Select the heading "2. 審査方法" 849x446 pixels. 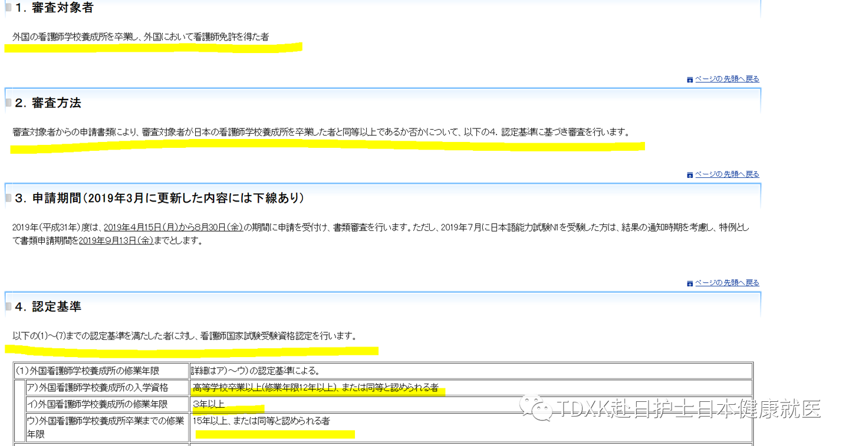48,103
